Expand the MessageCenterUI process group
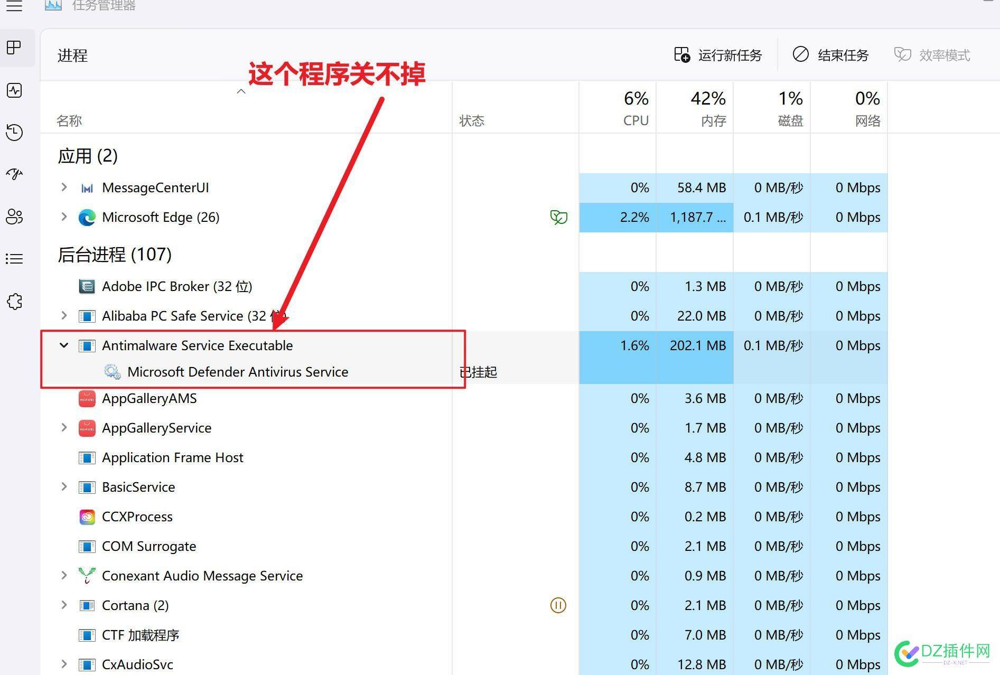The image size is (1000, 675). (64, 187)
